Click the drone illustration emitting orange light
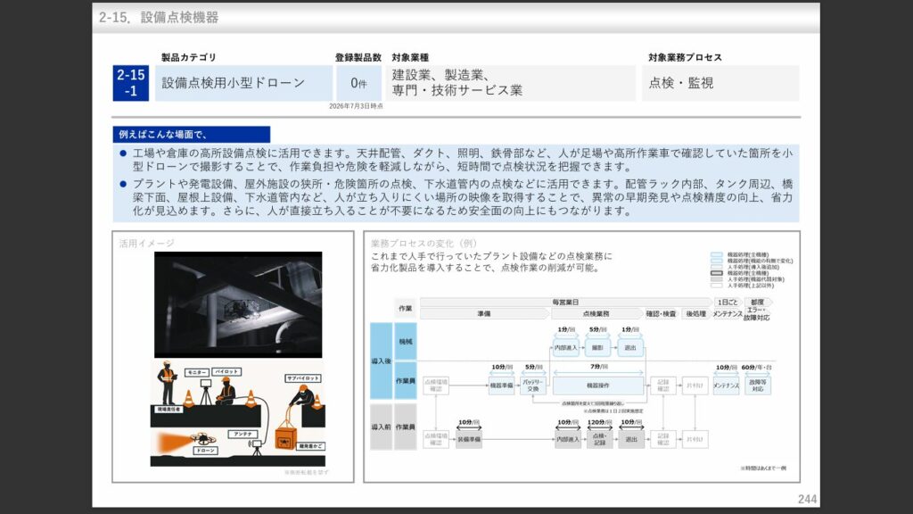 pyautogui.click(x=202, y=439)
